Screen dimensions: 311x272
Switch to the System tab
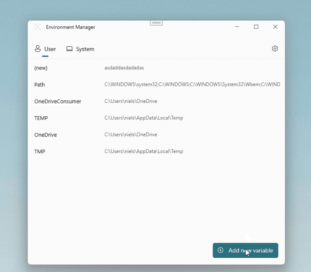pos(80,49)
